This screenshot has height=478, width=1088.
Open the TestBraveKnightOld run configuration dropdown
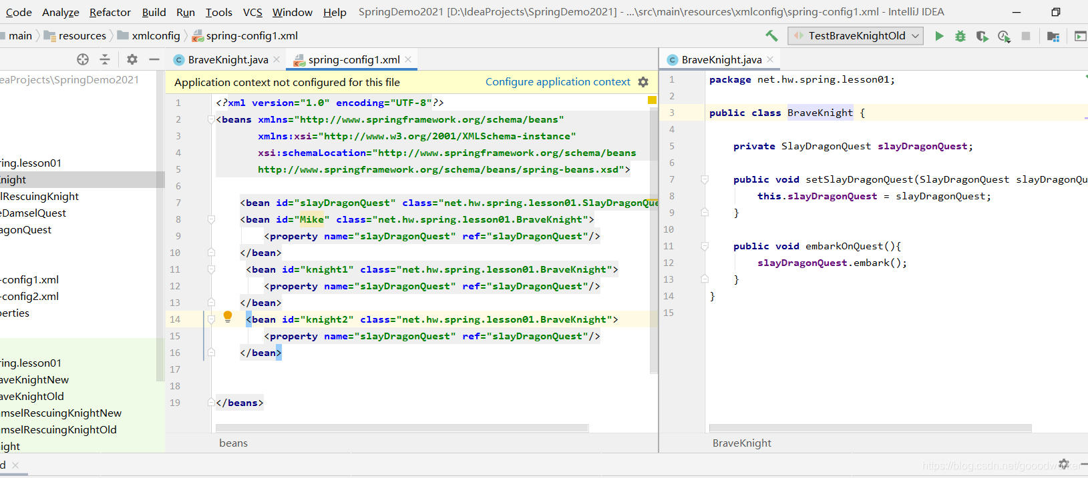click(856, 36)
